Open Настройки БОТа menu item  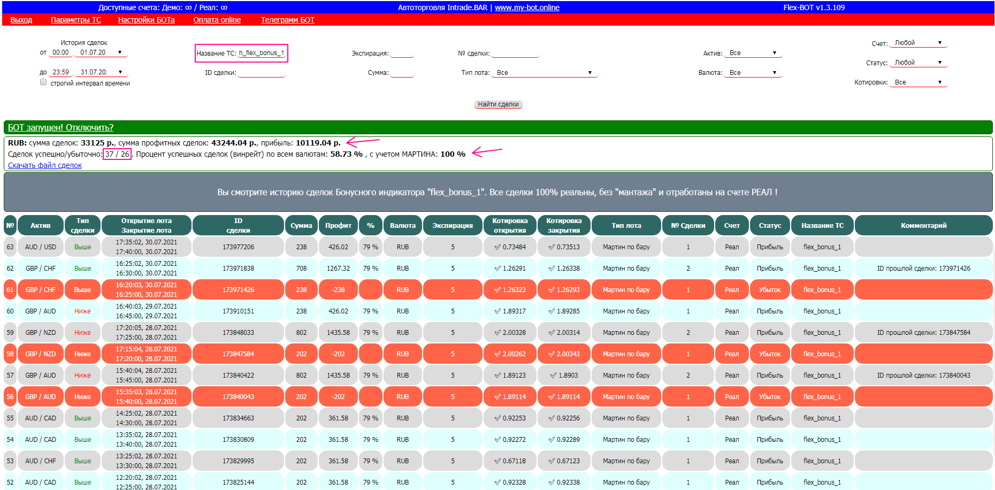(x=147, y=20)
